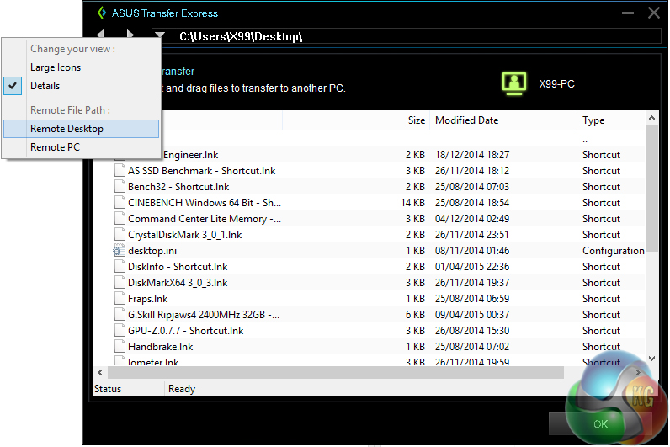Click horizontal scrollbar right arrow
This screenshot has height=447, width=670.
[637, 373]
